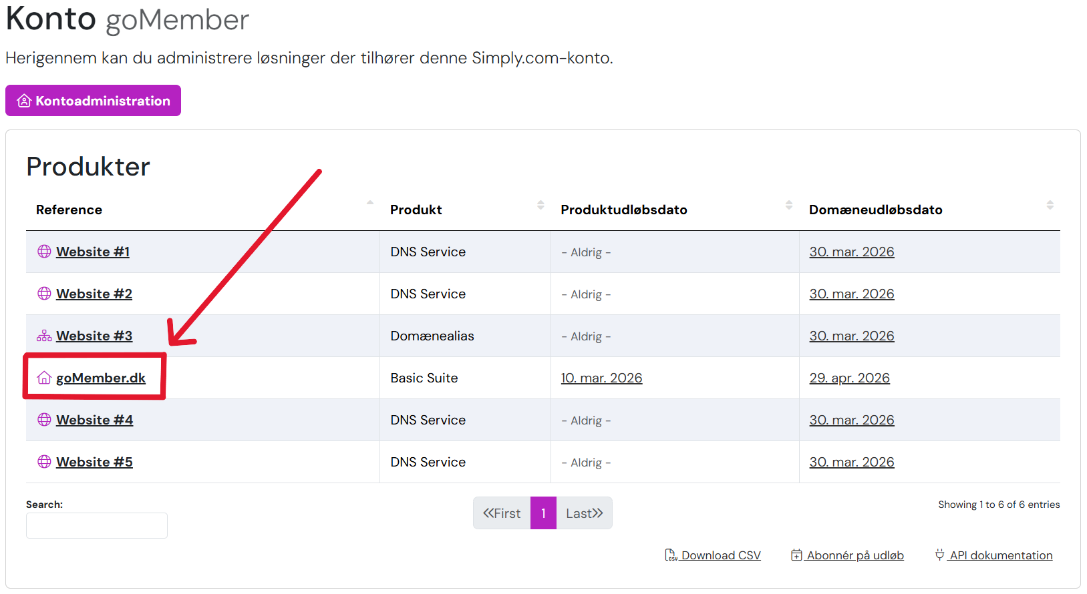Click Produkt column sort arrows icon
Viewport: 1087px width, 594px height.
(540, 205)
